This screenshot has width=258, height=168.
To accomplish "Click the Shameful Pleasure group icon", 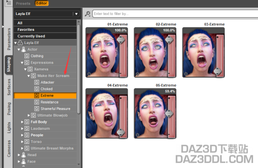I will 37,109.
